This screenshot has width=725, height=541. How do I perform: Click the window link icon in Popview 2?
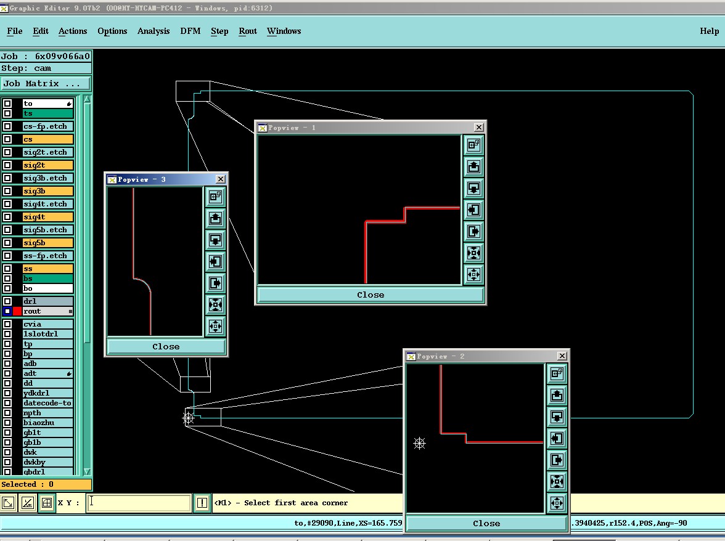(557, 374)
